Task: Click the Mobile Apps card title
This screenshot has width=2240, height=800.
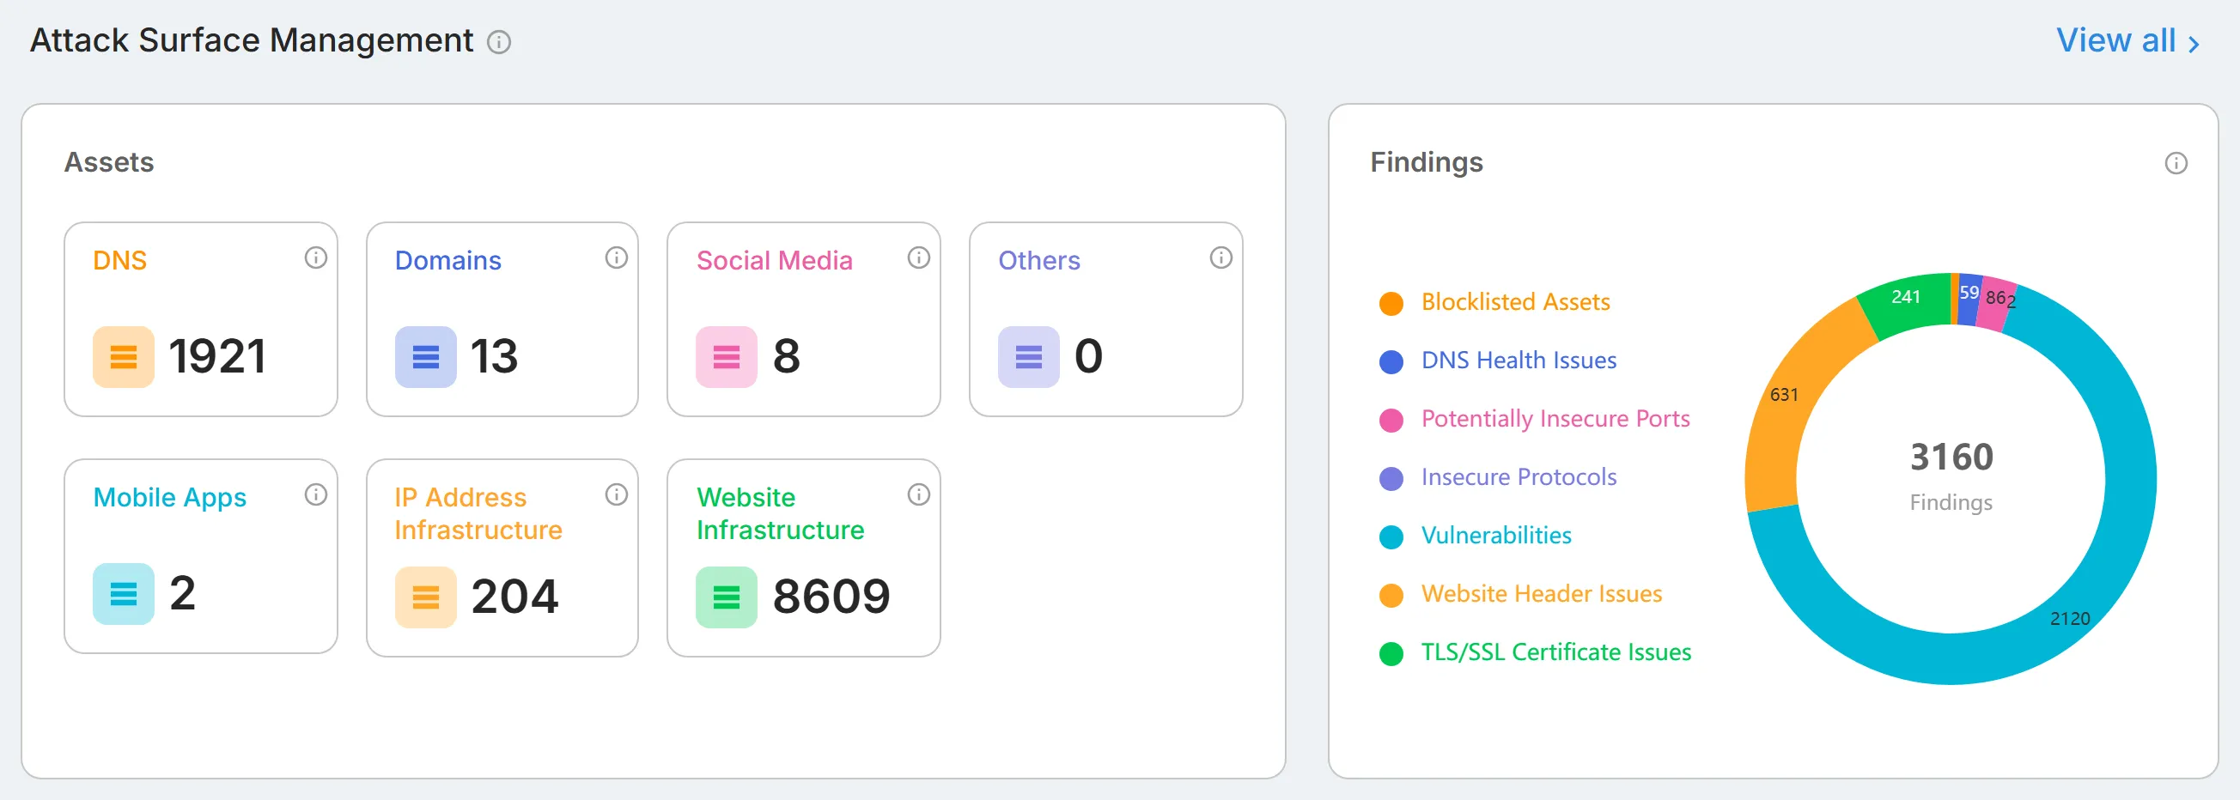Action: [169, 498]
